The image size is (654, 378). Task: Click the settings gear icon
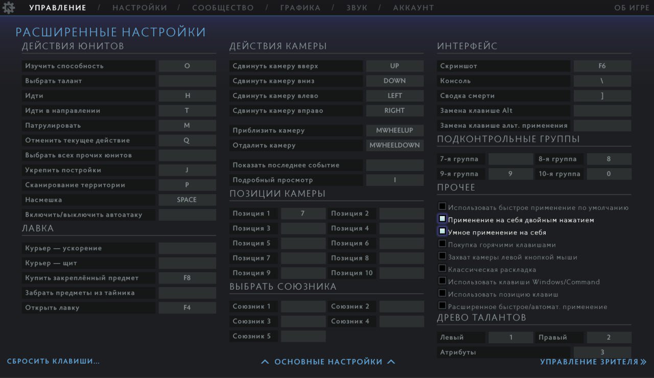click(x=9, y=8)
